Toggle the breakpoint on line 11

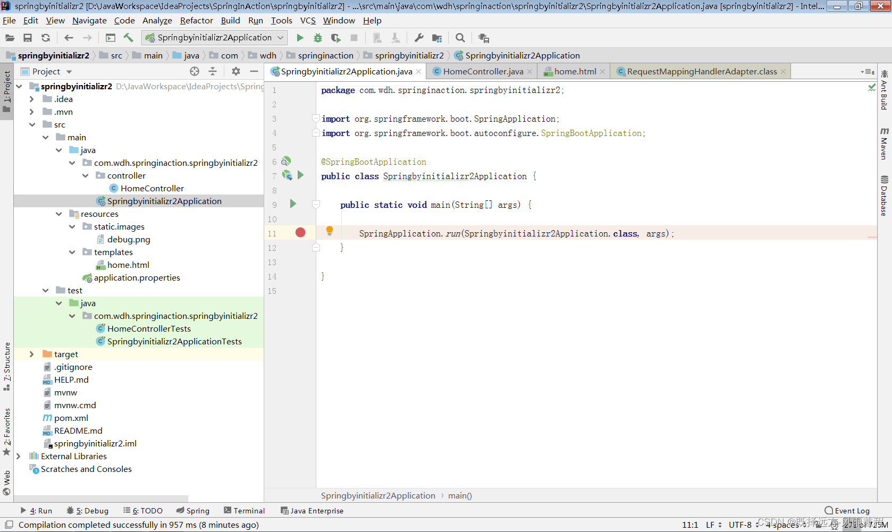tap(300, 232)
